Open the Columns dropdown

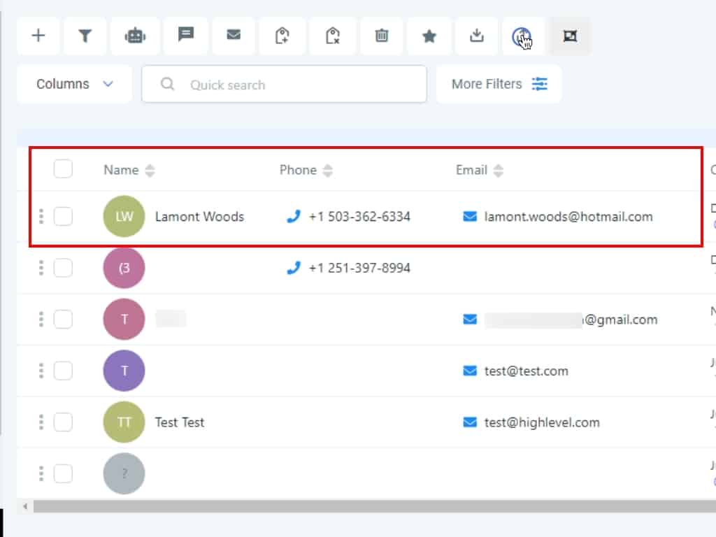74,84
